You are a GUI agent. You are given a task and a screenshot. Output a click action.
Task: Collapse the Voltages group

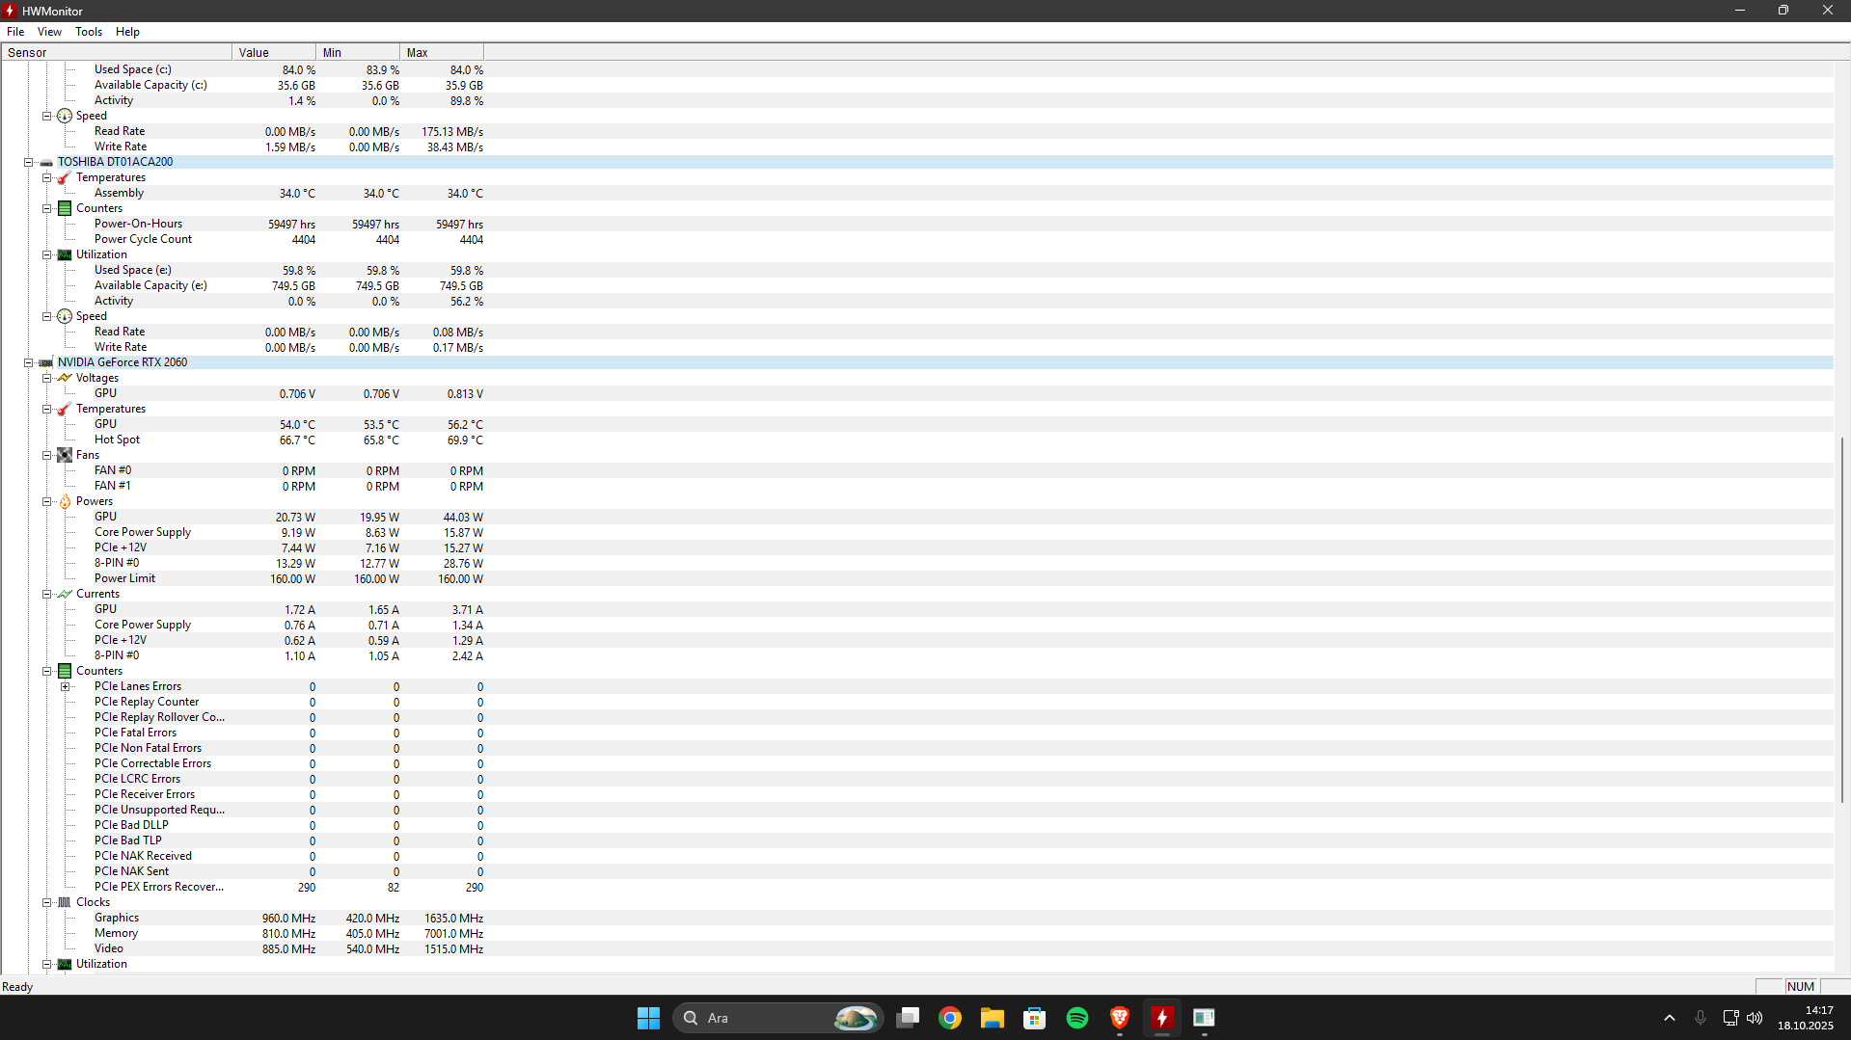[x=46, y=378]
